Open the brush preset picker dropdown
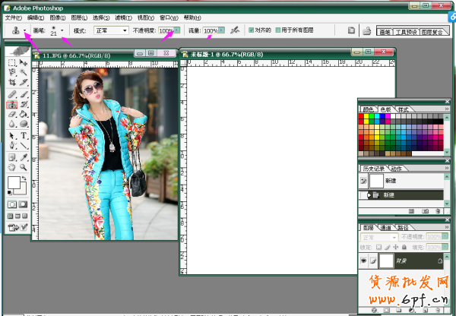The height and width of the screenshot is (316, 456). point(62,30)
